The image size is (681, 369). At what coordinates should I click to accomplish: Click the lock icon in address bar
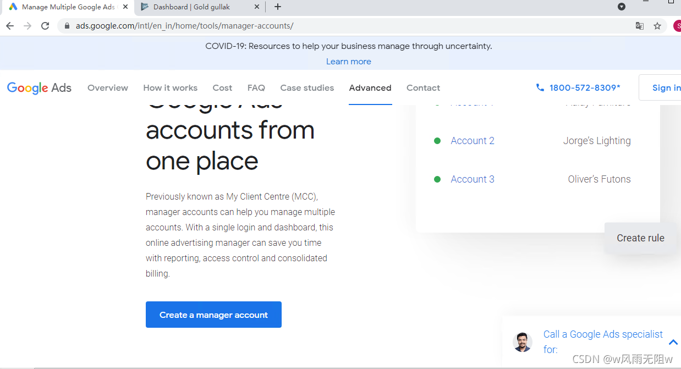coord(67,26)
